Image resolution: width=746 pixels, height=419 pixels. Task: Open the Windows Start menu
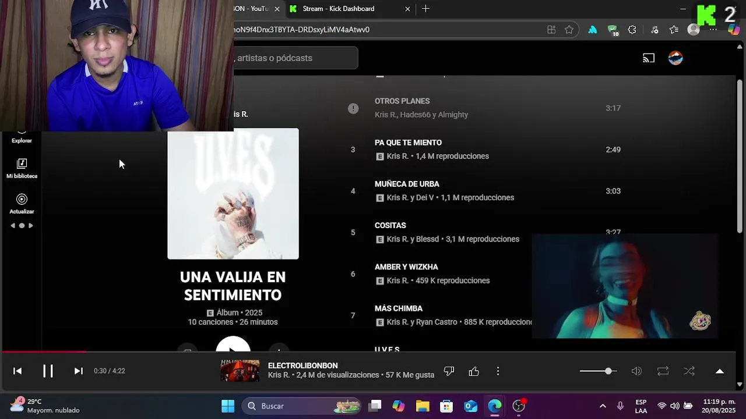(x=228, y=406)
